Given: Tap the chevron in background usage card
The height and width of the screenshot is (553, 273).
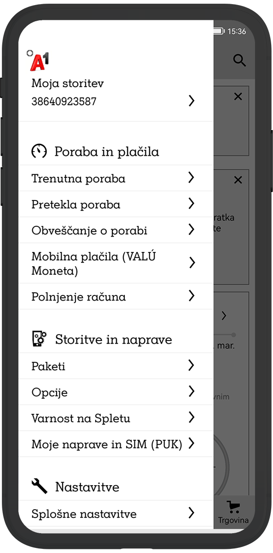Looking at the screenshot, I should (x=224, y=316).
